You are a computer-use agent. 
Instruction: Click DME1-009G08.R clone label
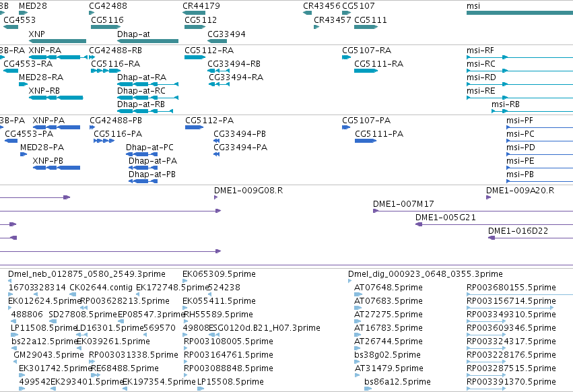(x=248, y=191)
